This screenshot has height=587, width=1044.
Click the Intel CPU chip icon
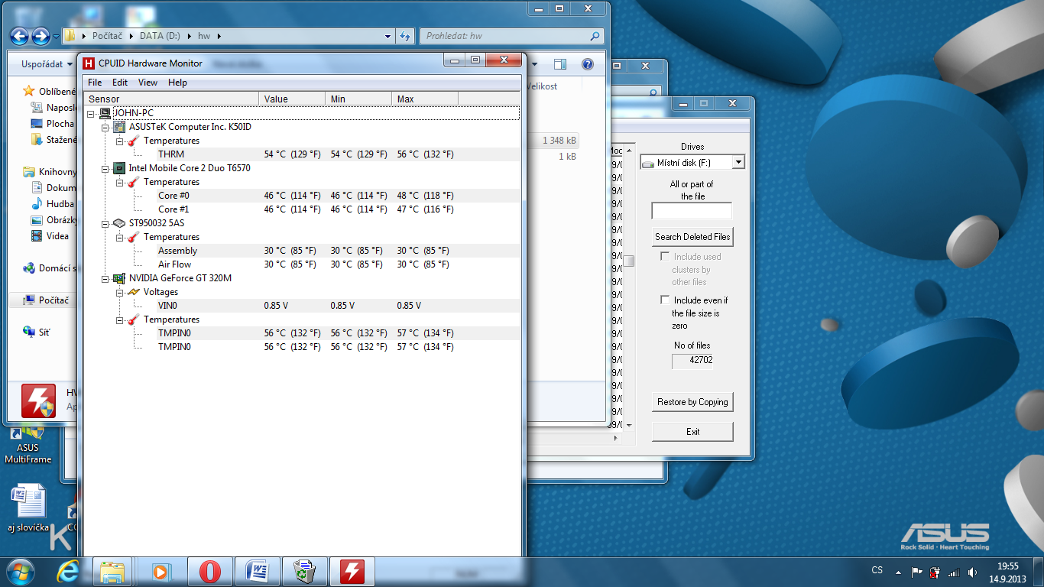pyautogui.click(x=119, y=168)
